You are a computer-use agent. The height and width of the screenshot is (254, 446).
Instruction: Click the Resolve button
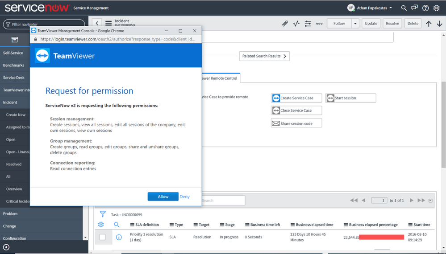(392, 24)
